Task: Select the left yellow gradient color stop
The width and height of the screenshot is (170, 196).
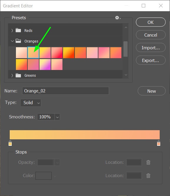Action: coord(10,143)
